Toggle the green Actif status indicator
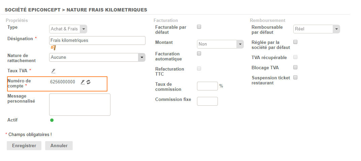Viewport: 361px width, 161px height. (52, 120)
